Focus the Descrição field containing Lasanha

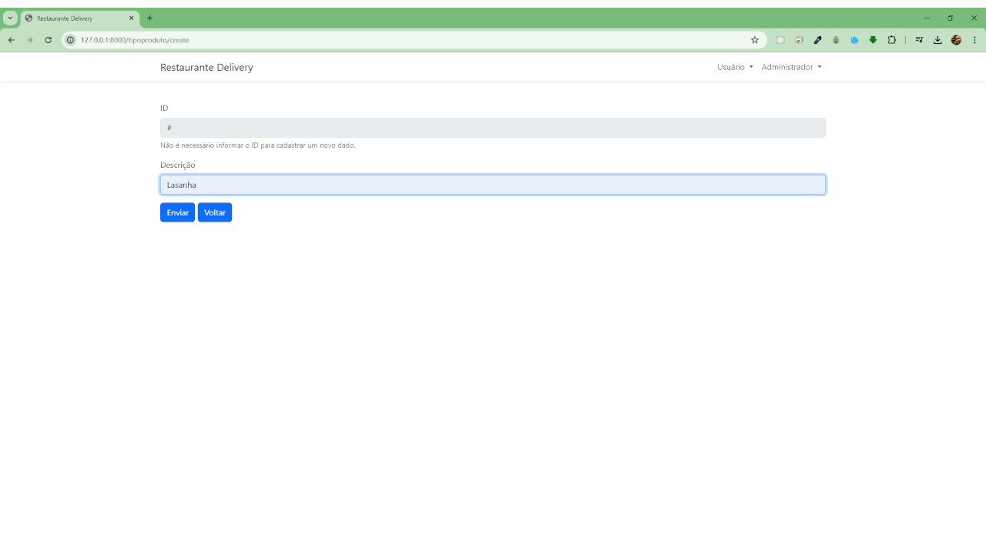coord(493,185)
